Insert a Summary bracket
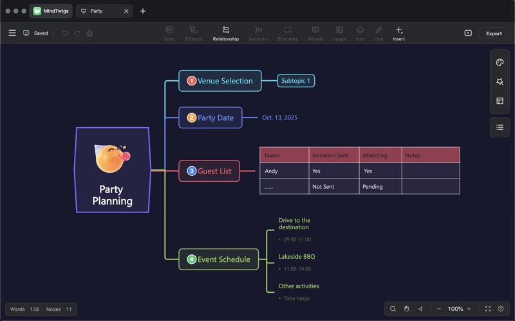This screenshot has width=515, height=321. (258, 34)
